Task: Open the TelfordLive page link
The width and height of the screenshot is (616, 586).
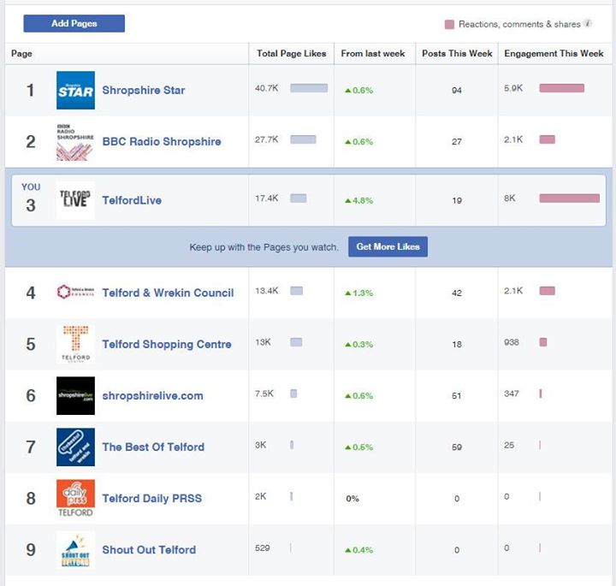Action: (x=132, y=200)
